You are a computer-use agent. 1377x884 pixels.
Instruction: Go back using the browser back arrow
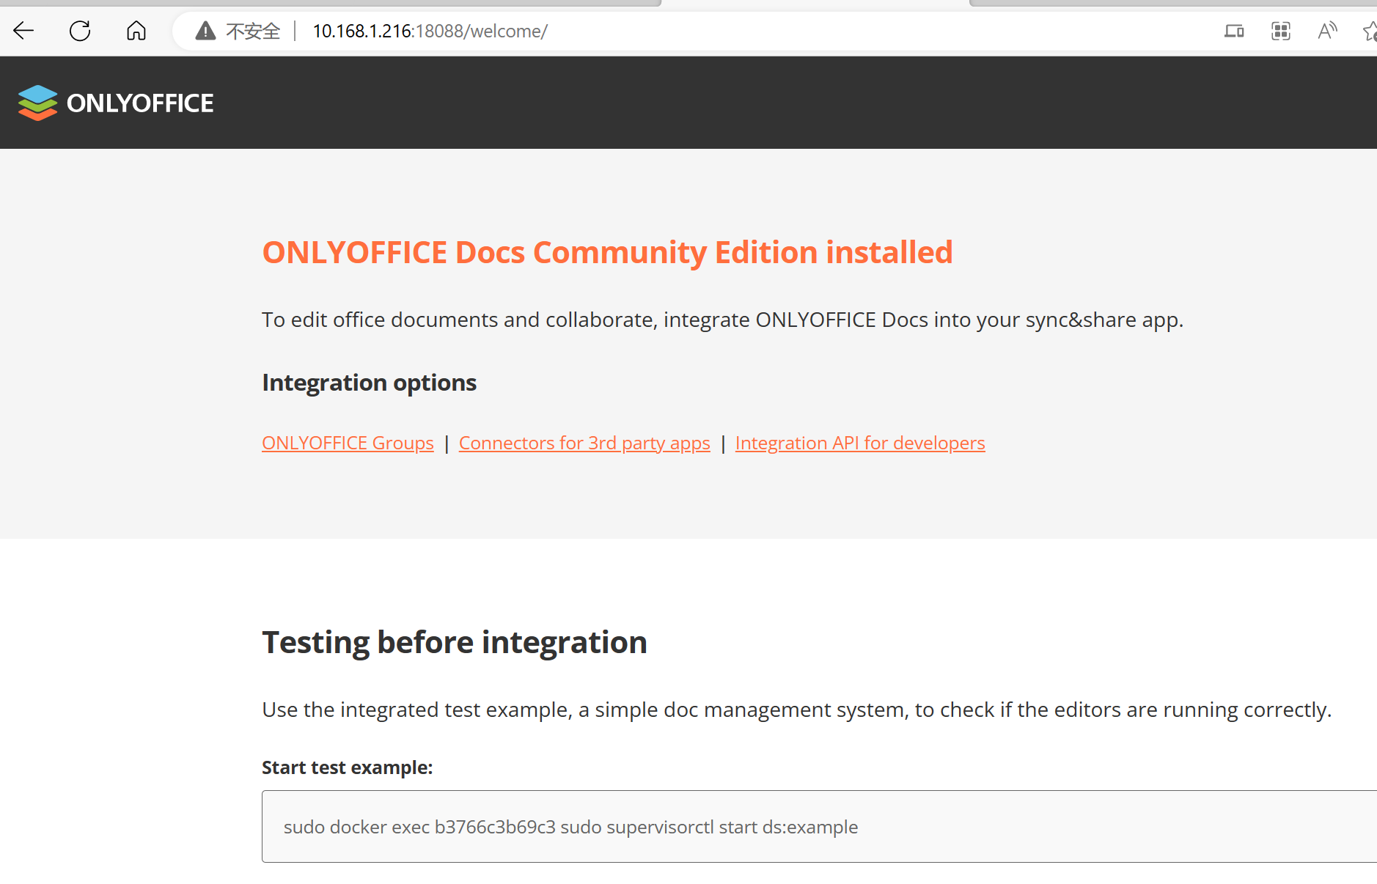tap(23, 31)
